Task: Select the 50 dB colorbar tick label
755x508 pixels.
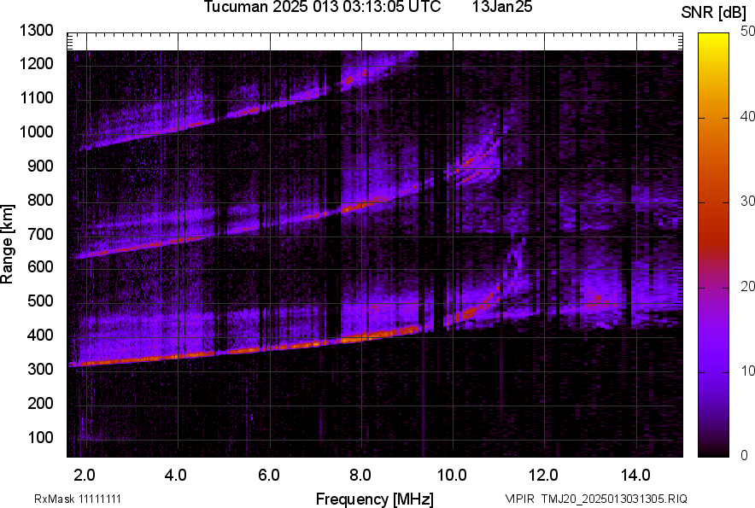Action: pos(747,32)
